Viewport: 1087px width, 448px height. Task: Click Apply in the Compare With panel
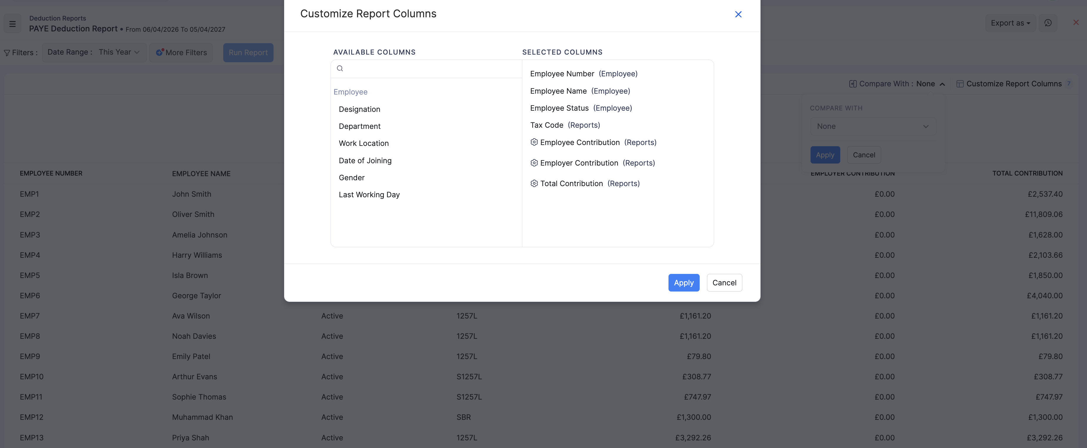coord(825,155)
